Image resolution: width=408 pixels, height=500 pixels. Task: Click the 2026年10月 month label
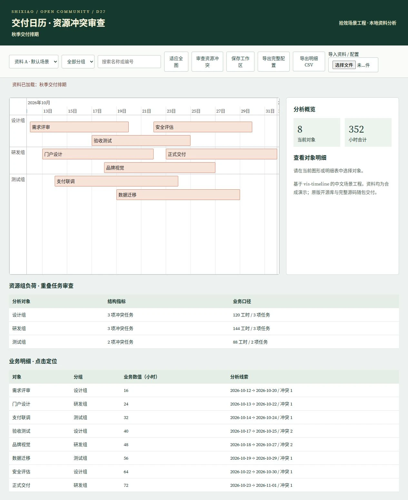39,103
